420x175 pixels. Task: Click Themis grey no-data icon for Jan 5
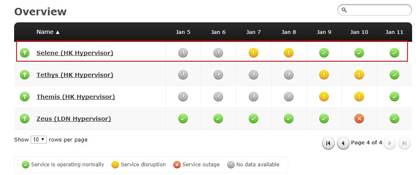(183, 97)
